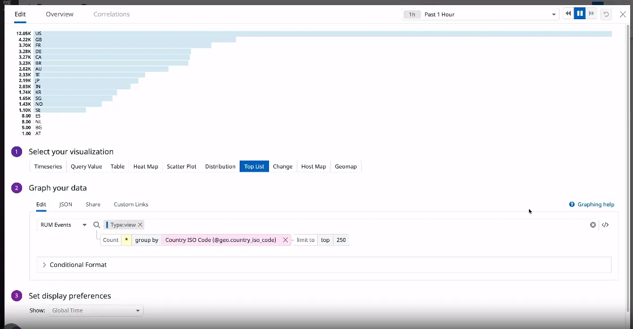Remove the Type:view filter tag
Image resolution: width=633 pixels, height=329 pixels.
click(141, 225)
